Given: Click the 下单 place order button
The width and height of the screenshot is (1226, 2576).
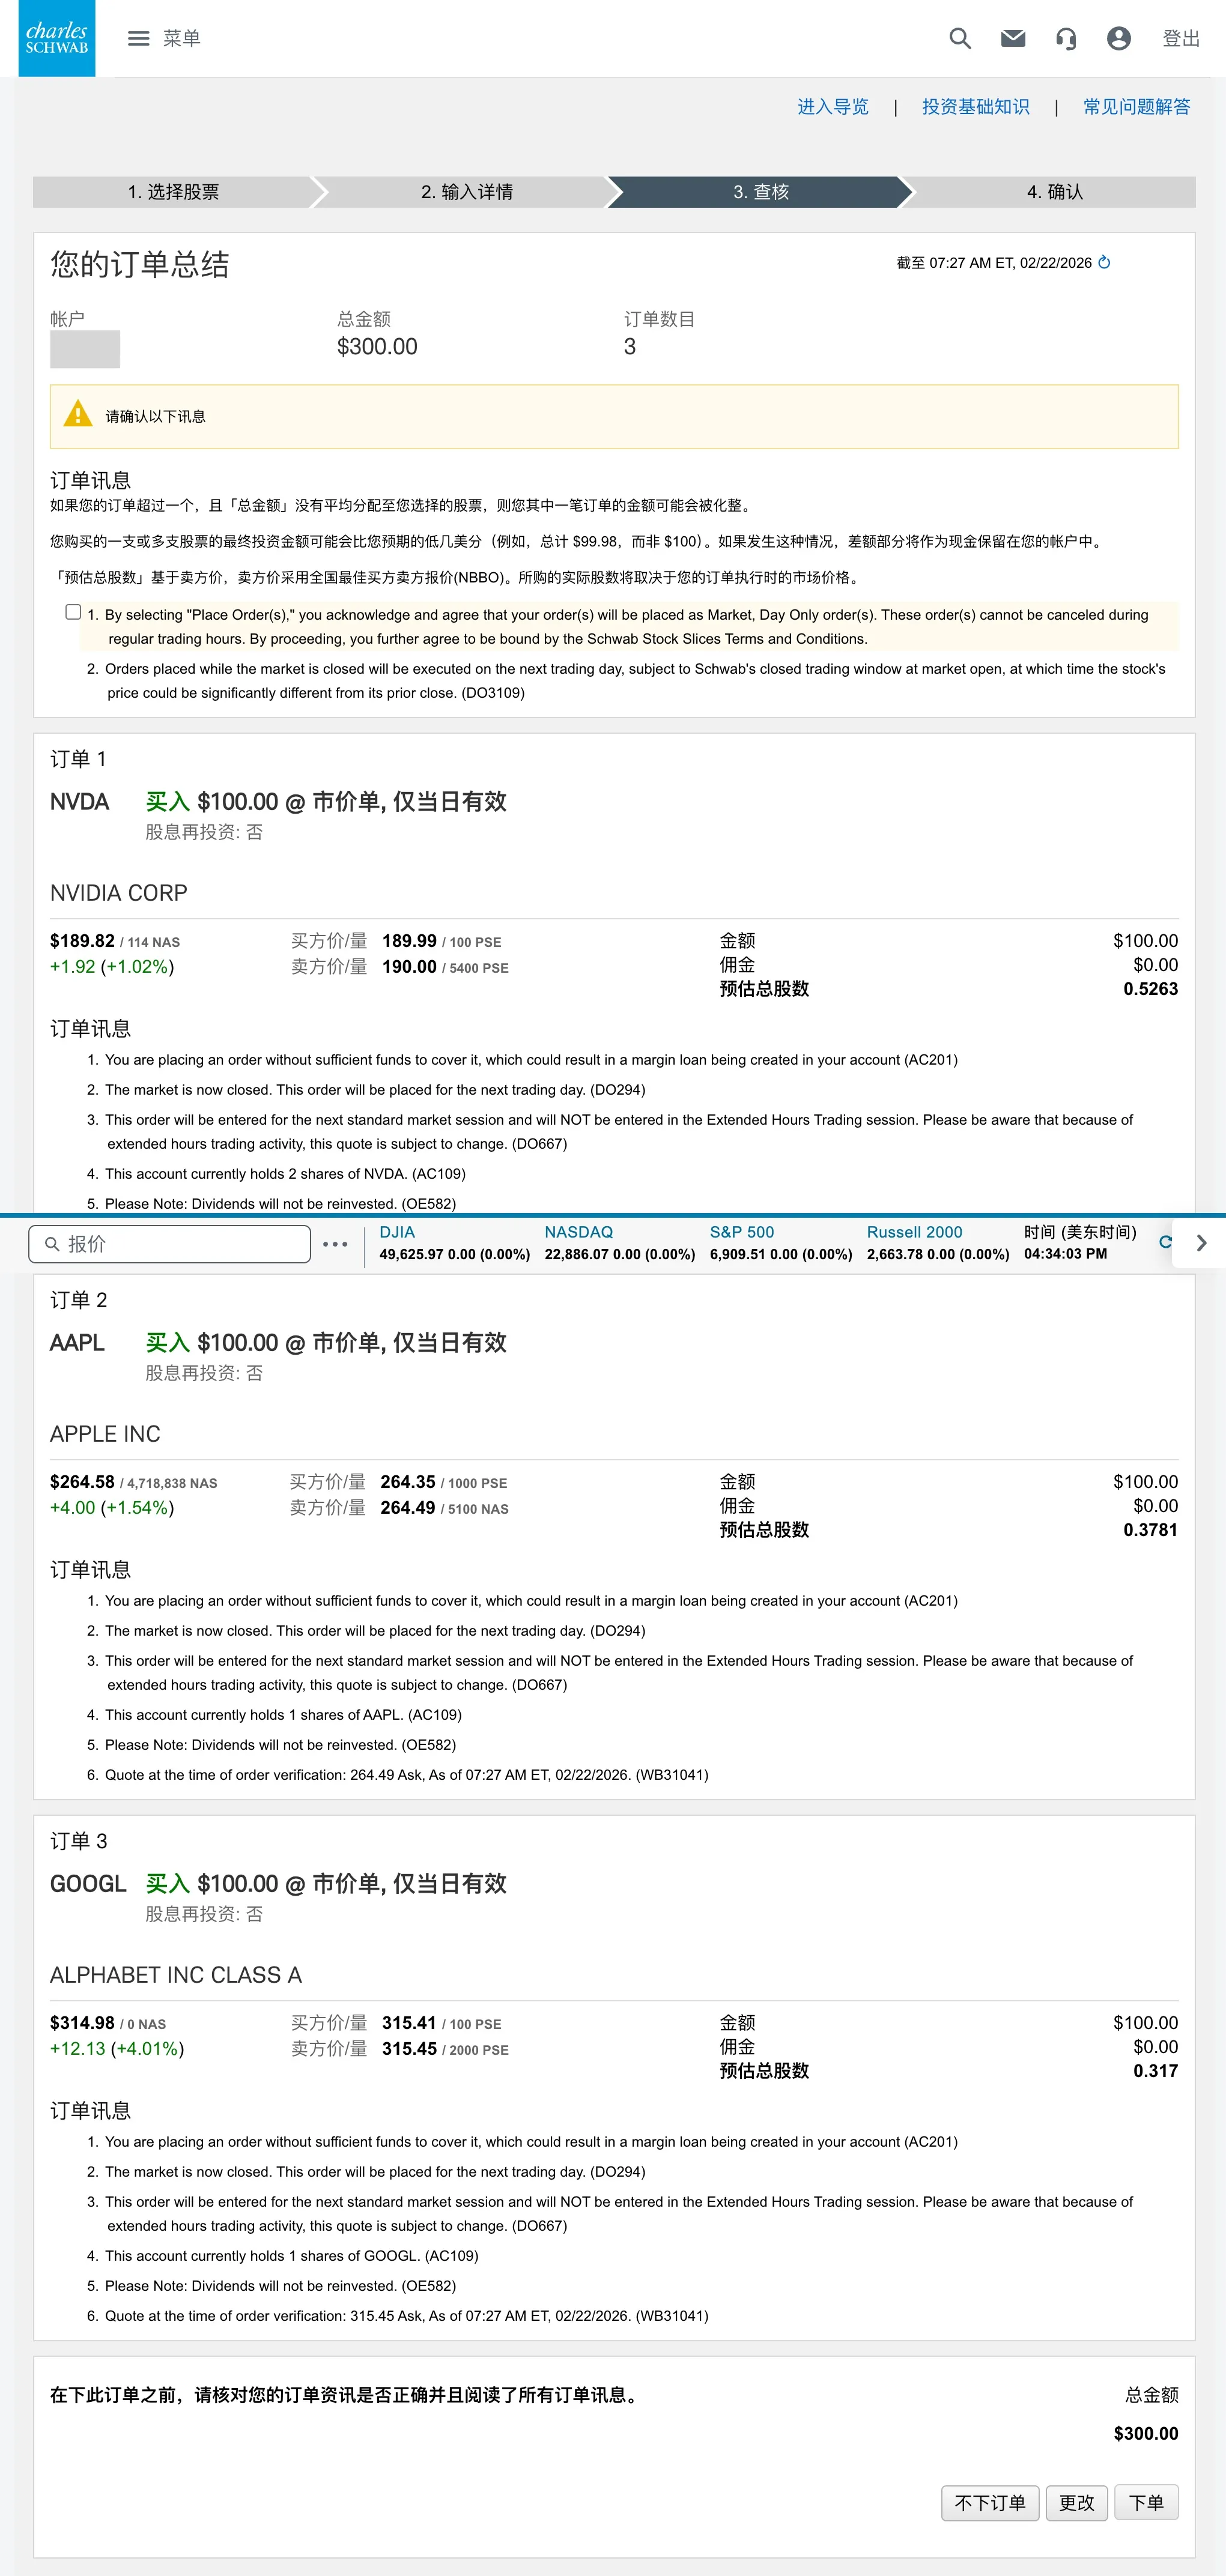Looking at the screenshot, I should coord(1147,2502).
